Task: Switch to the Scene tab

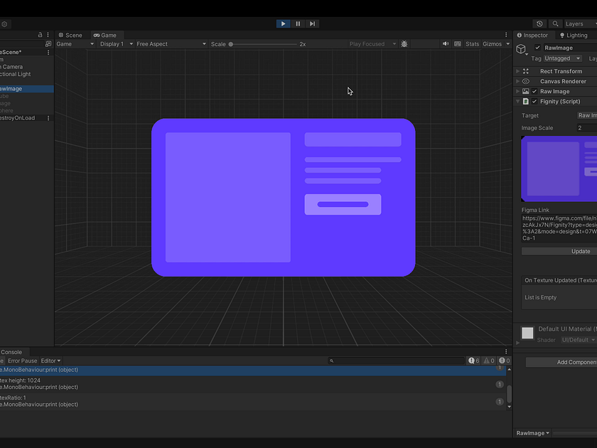Action: point(70,34)
